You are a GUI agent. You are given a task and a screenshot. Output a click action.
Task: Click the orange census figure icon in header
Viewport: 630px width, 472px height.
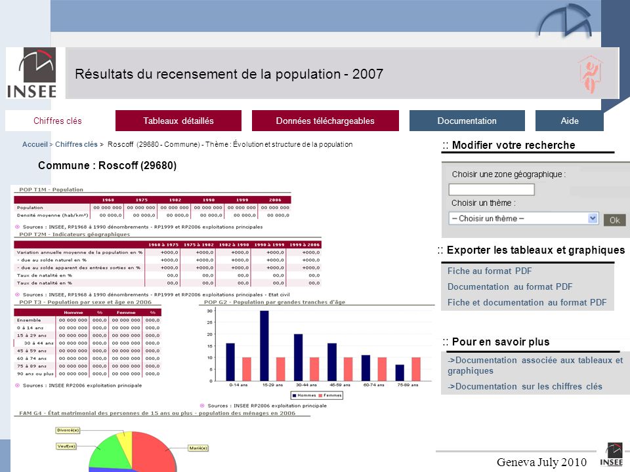(590, 75)
